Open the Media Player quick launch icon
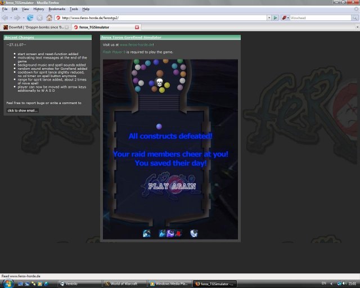 click(40, 284)
